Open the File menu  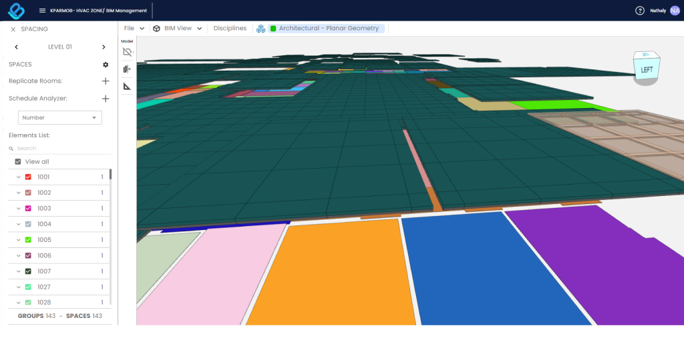tap(134, 29)
